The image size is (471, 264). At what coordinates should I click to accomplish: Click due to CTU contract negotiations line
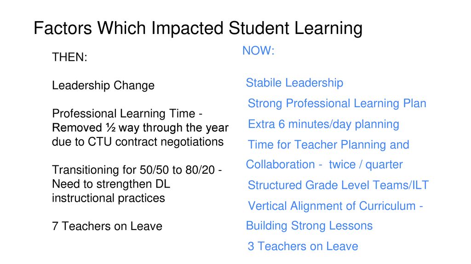(x=138, y=142)
